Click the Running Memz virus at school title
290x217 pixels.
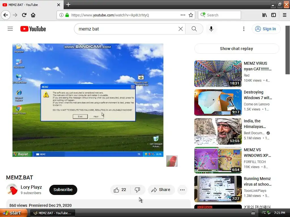coord(258,181)
